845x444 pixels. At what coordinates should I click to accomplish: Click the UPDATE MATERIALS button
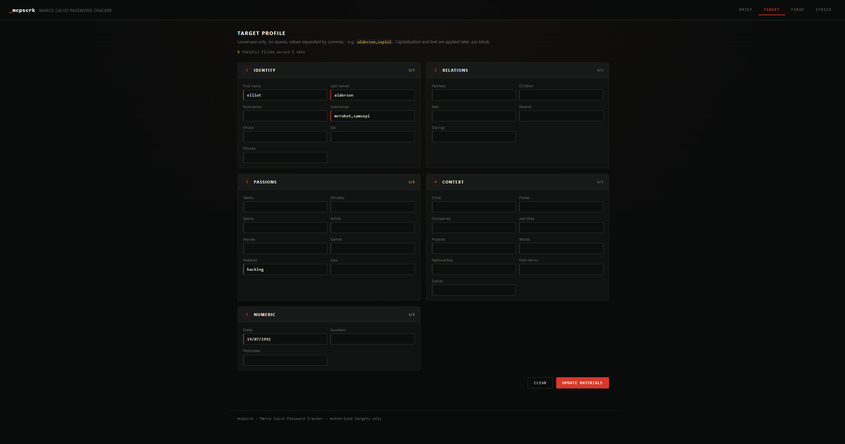(x=582, y=383)
